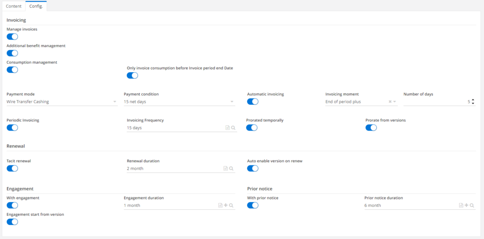This screenshot has height=239, width=484.
Task: Turn off Tacit renewal switch
Action: click(x=12, y=168)
